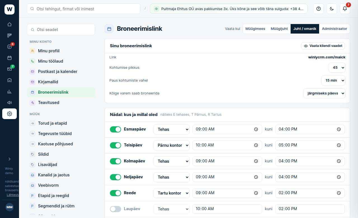The height and width of the screenshot is (218, 358).
Task: Open Minu profiil settings
Action: pos(61,51)
